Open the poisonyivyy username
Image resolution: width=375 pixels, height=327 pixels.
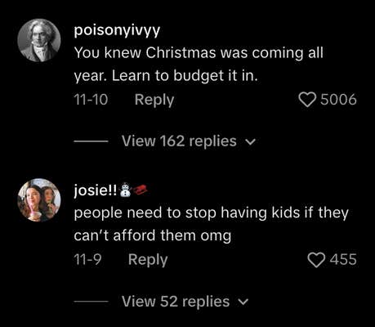(117, 31)
